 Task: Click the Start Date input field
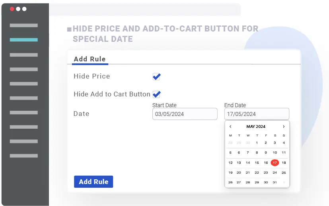pos(185,114)
